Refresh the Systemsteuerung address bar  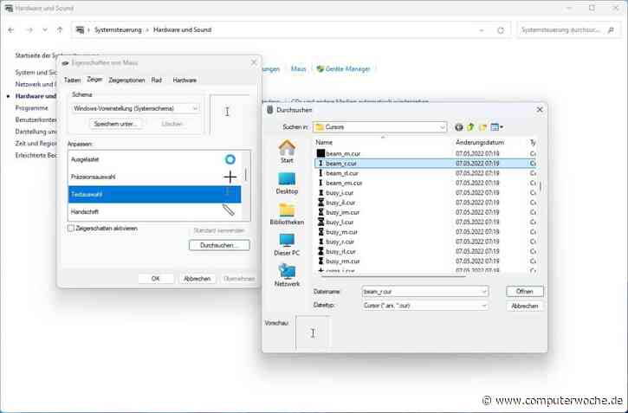click(501, 30)
